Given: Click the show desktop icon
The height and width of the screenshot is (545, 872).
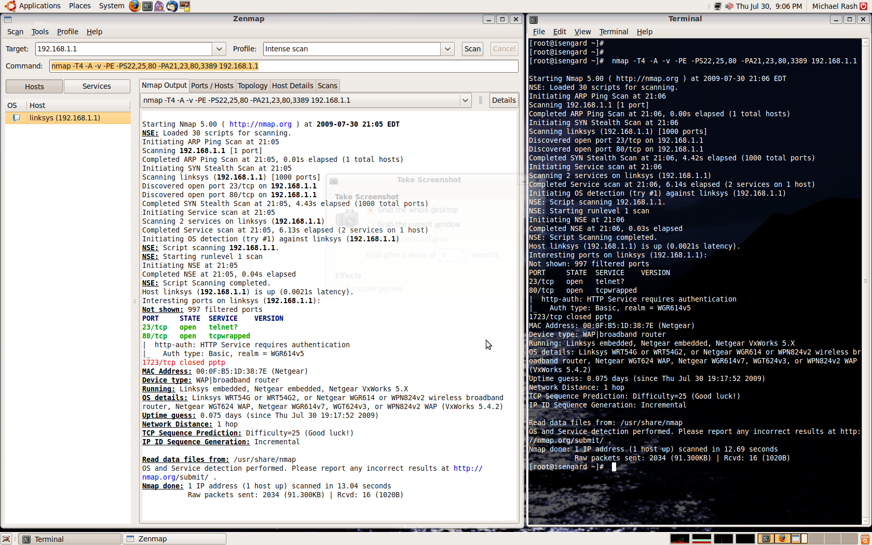Looking at the screenshot, I should (x=6, y=539).
